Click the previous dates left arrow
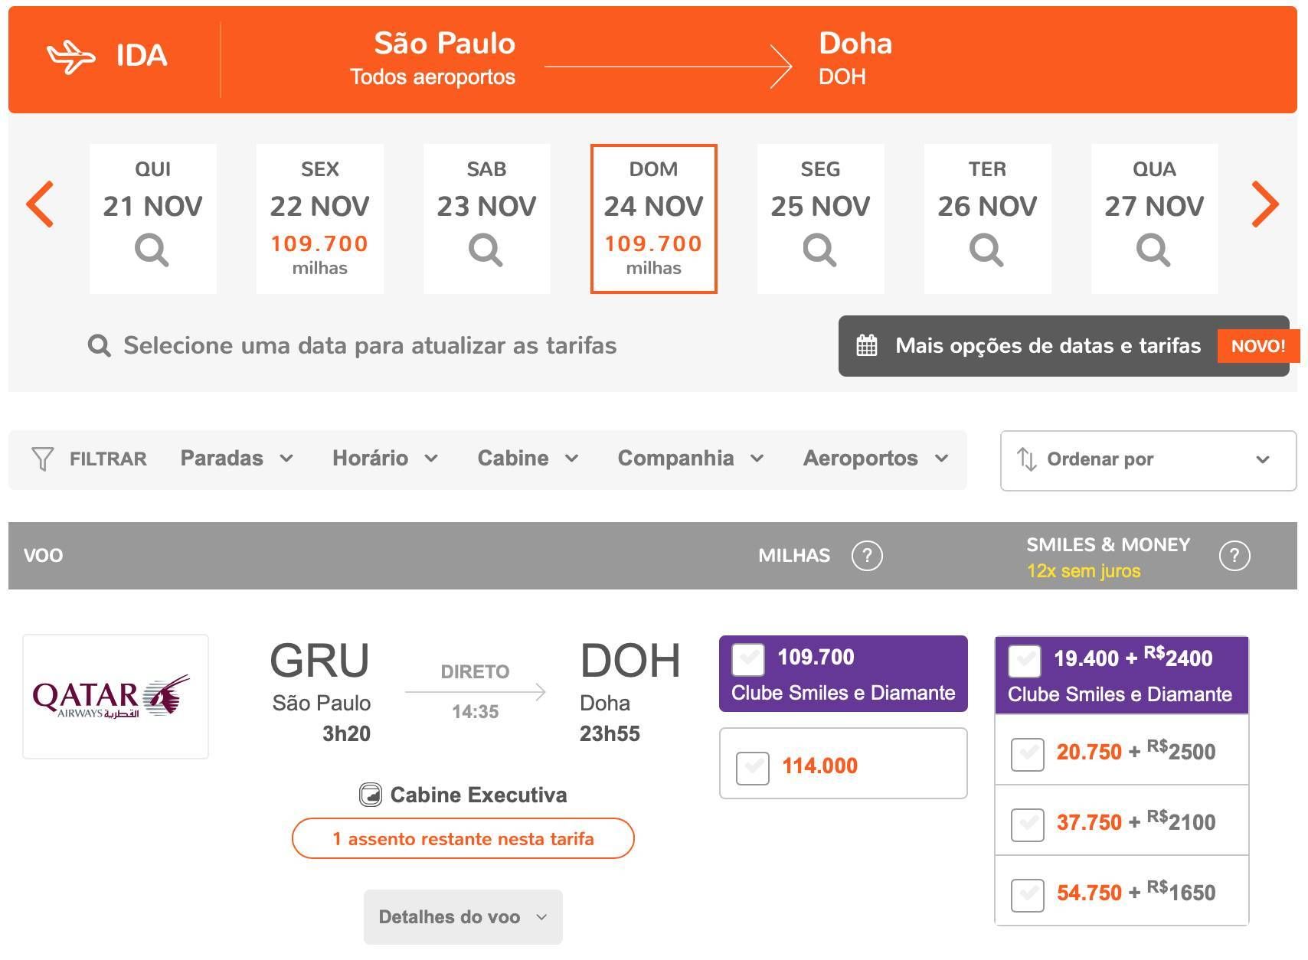 coord(40,204)
